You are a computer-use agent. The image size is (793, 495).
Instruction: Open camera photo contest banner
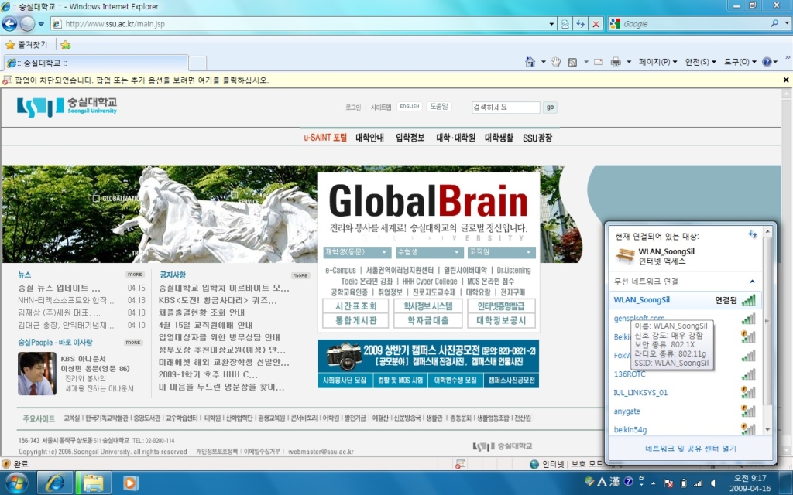pos(428,356)
